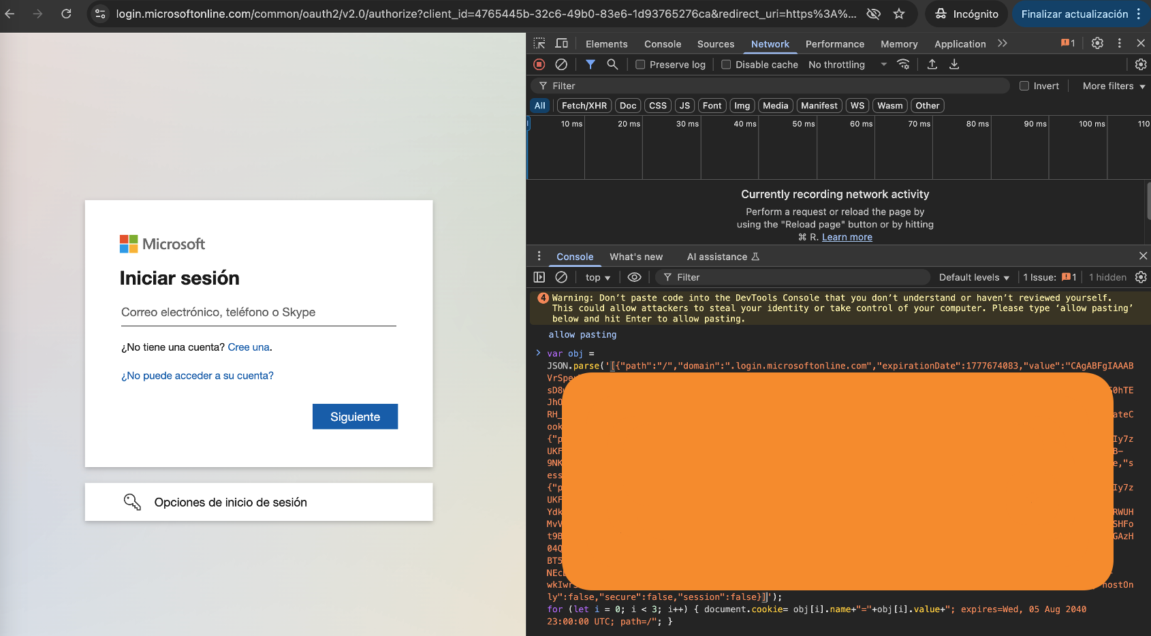Click the third-party cookies blocked eye icon

[x=873, y=14]
